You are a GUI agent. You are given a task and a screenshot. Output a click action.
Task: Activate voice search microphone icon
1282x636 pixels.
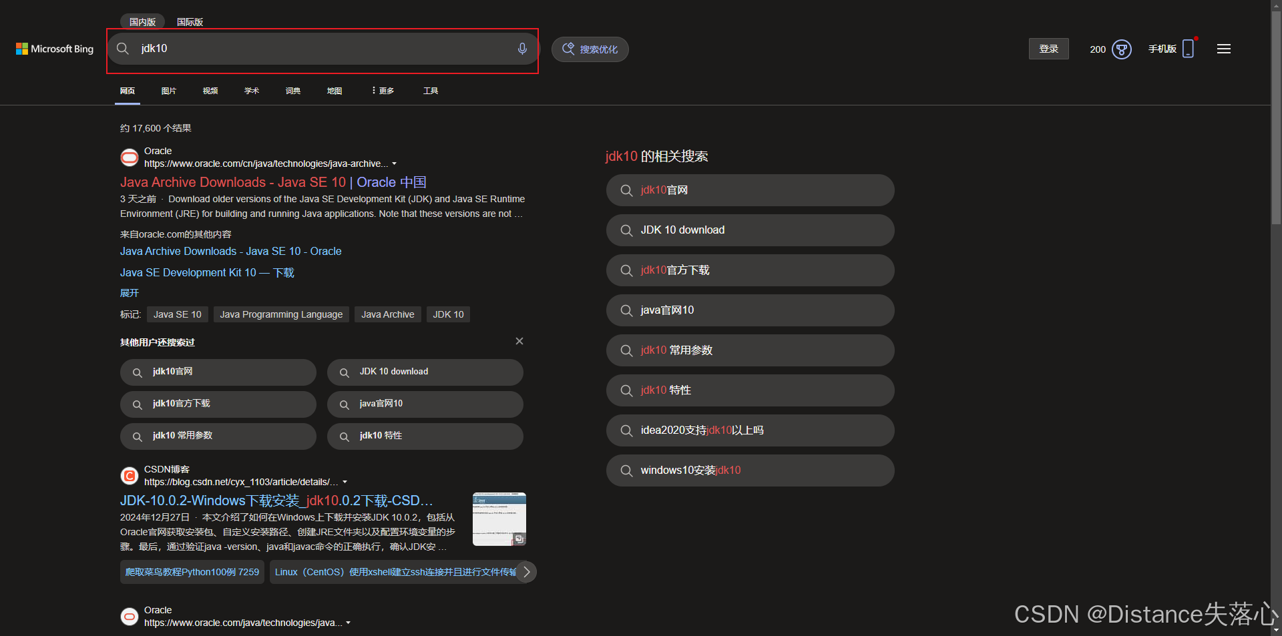tap(522, 49)
